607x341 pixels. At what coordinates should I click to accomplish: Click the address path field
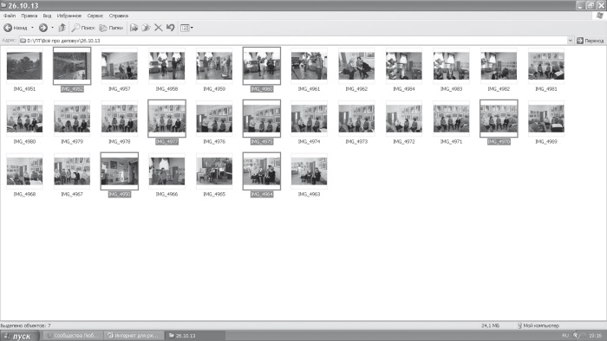click(293, 41)
